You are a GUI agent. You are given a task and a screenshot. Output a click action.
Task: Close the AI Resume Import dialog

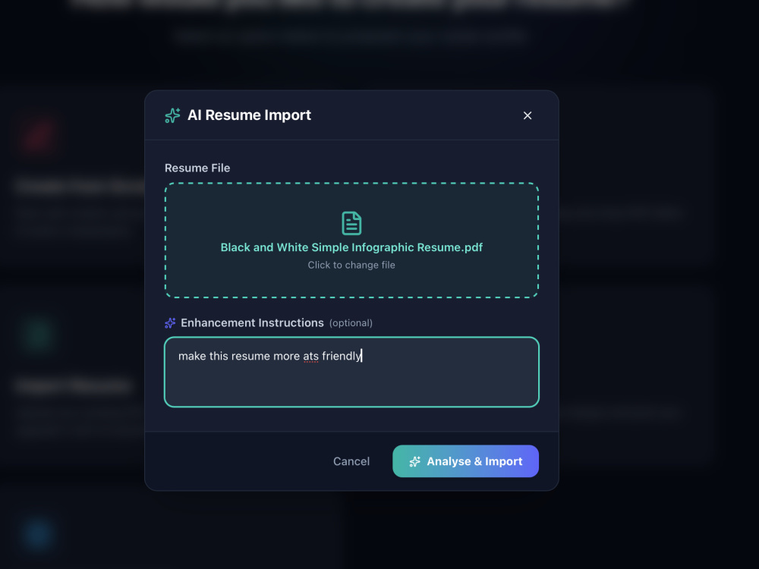528,115
